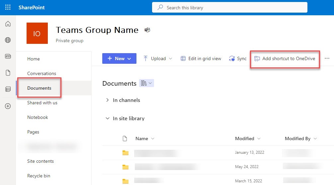
Task: Click the search magnifier icon
Action: point(160,7)
